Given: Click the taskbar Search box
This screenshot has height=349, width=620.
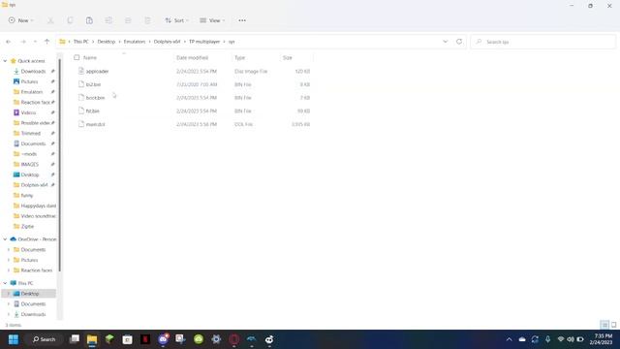Looking at the screenshot, I should point(44,339).
